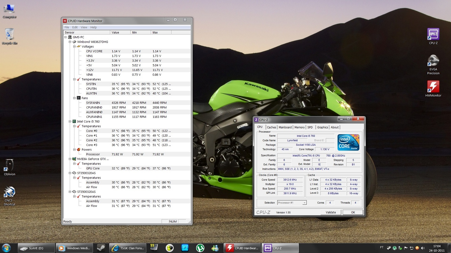Mute audio using the volume tray icon
The width and height of the screenshot is (451, 253).
tap(423, 248)
